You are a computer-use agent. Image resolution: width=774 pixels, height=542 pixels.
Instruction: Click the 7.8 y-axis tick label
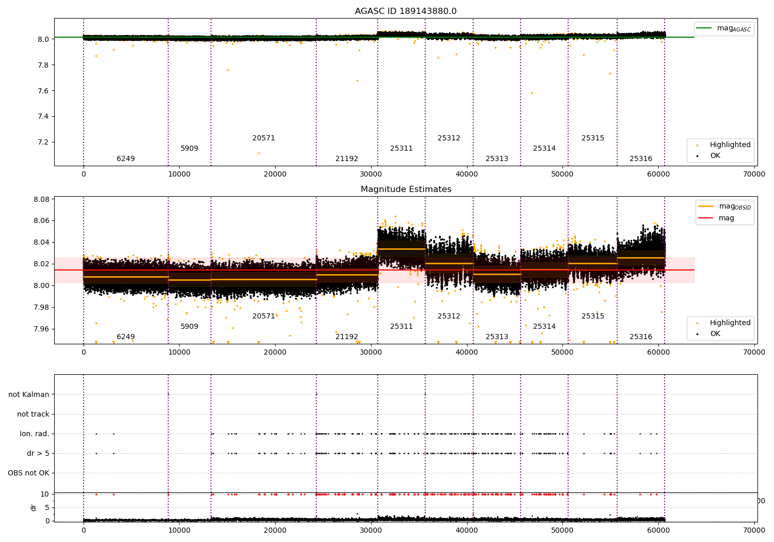tap(43, 65)
